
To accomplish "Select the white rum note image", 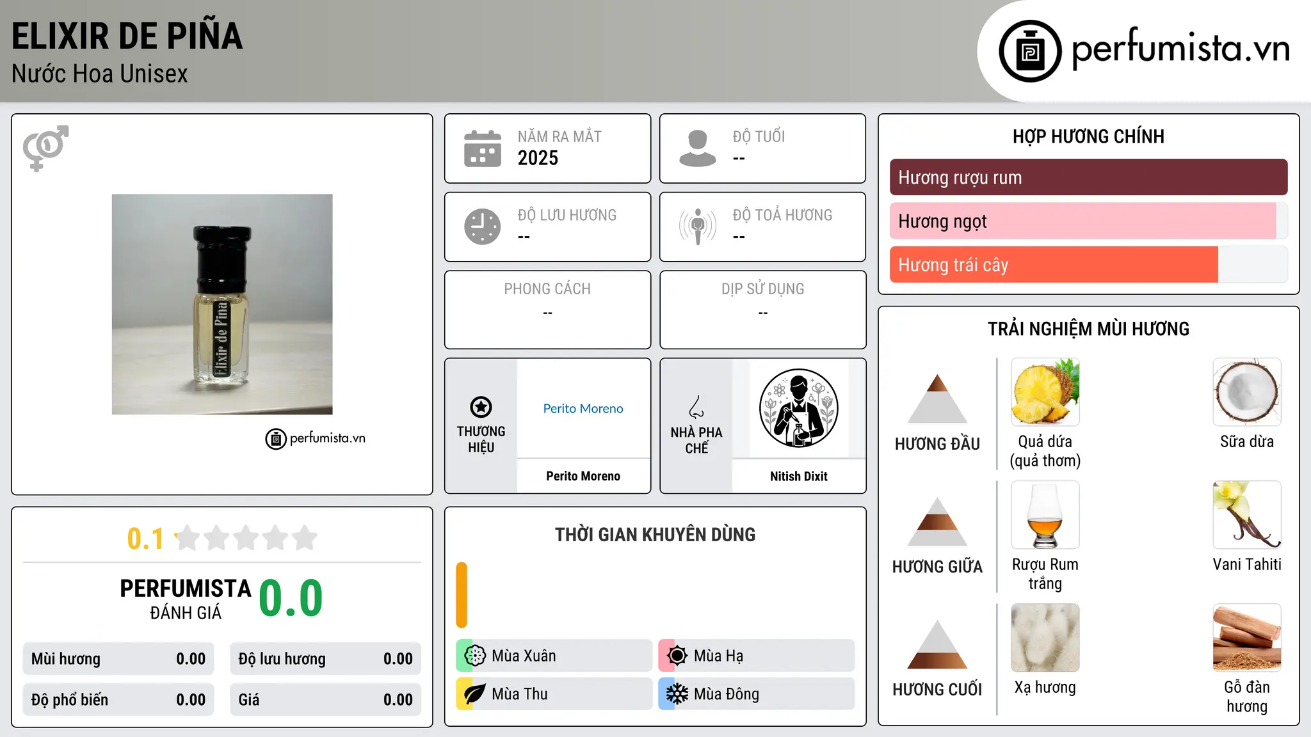I will pos(1045,515).
